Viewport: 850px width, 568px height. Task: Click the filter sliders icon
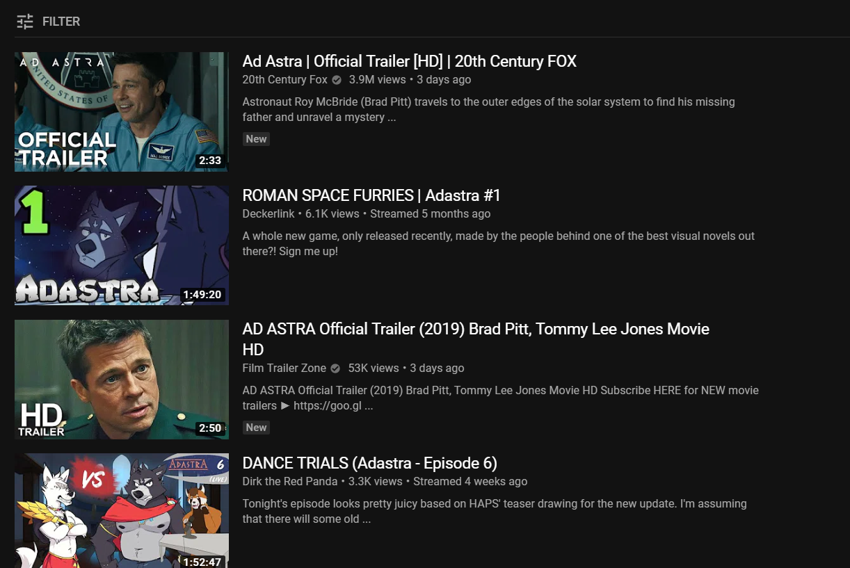[25, 22]
